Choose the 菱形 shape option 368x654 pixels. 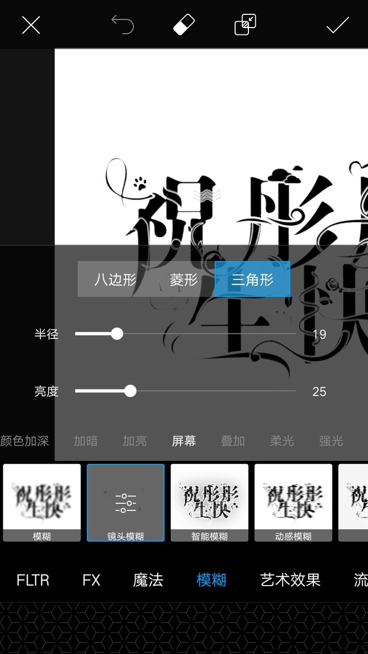point(183,280)
